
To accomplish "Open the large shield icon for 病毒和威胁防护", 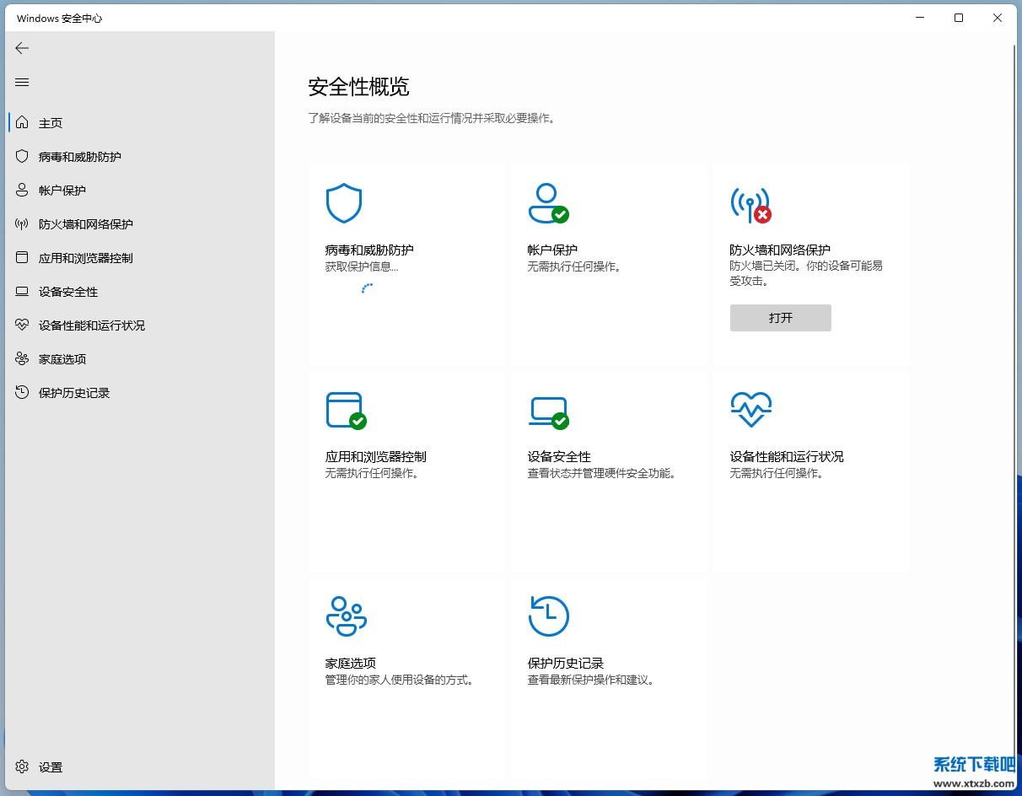I will pos(344,203).
